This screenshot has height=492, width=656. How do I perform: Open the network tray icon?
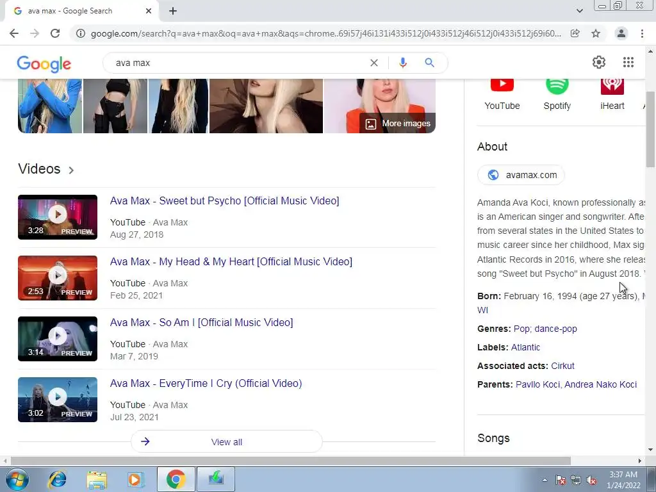[x=576, y=480]
